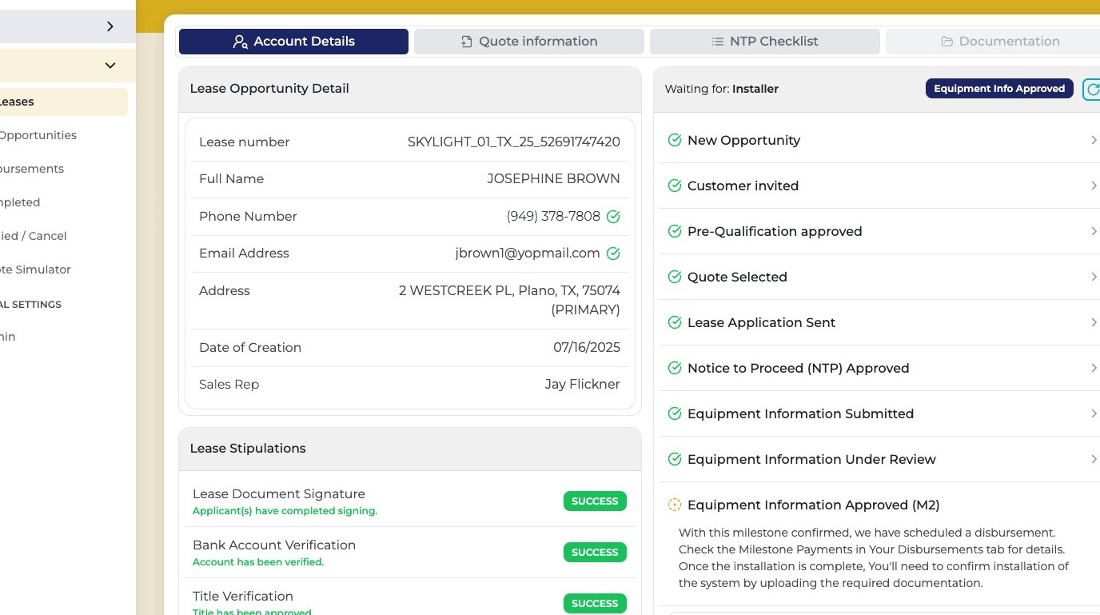This screenshot has height=615, width=1100.
Task: Click the SUCCESS badge for Bank Account Verification
Action: click(x=595, y=553)
